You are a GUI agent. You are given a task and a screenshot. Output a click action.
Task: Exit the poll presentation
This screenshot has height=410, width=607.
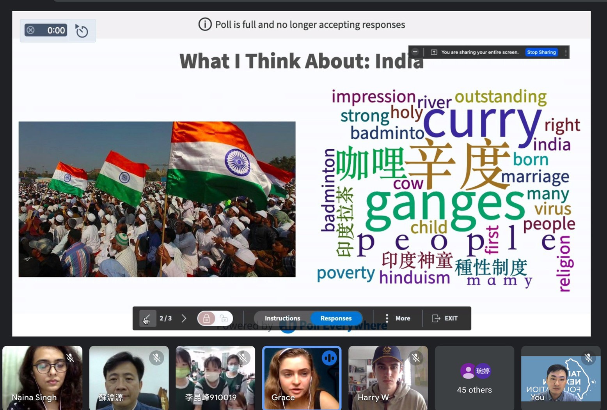pos(445,318)
